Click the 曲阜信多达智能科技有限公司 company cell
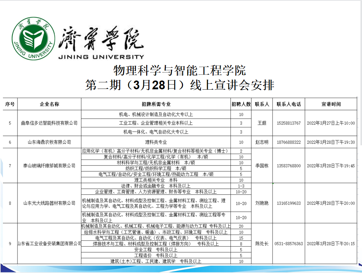The height and width of the screenshot is (273, 362). point(49,123)
